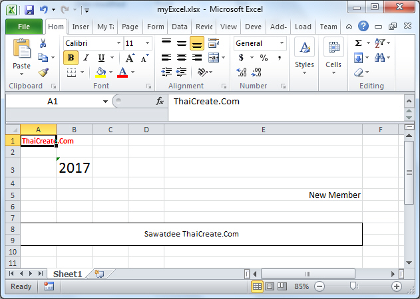Screen dimensions: 420x299
Task: Copy selection with the Copy icon
Action: (43, 57)
